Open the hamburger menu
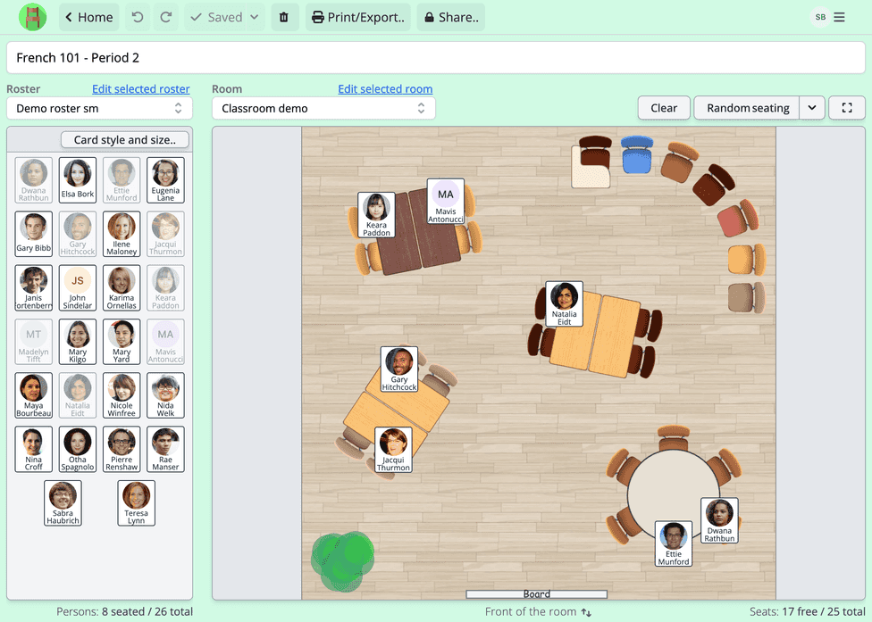872x622 pixels. [838, 16]
